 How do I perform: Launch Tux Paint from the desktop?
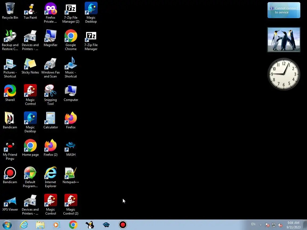(x=30, y=11)
